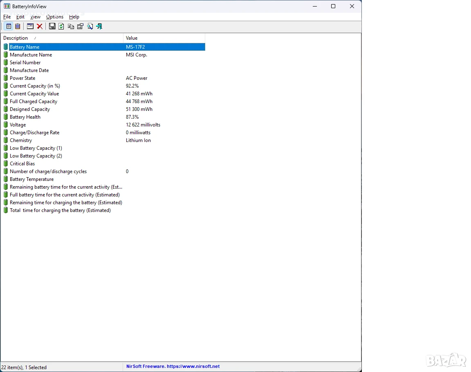This screenshot has height=372, width=471.
Task: Open the Help menu
Action: (74, 17)
